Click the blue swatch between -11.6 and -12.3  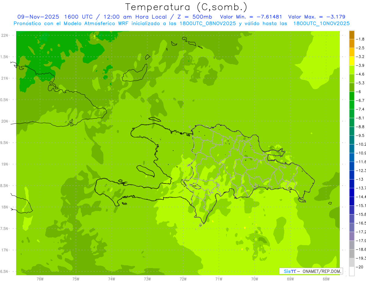(x=352, y=166)
